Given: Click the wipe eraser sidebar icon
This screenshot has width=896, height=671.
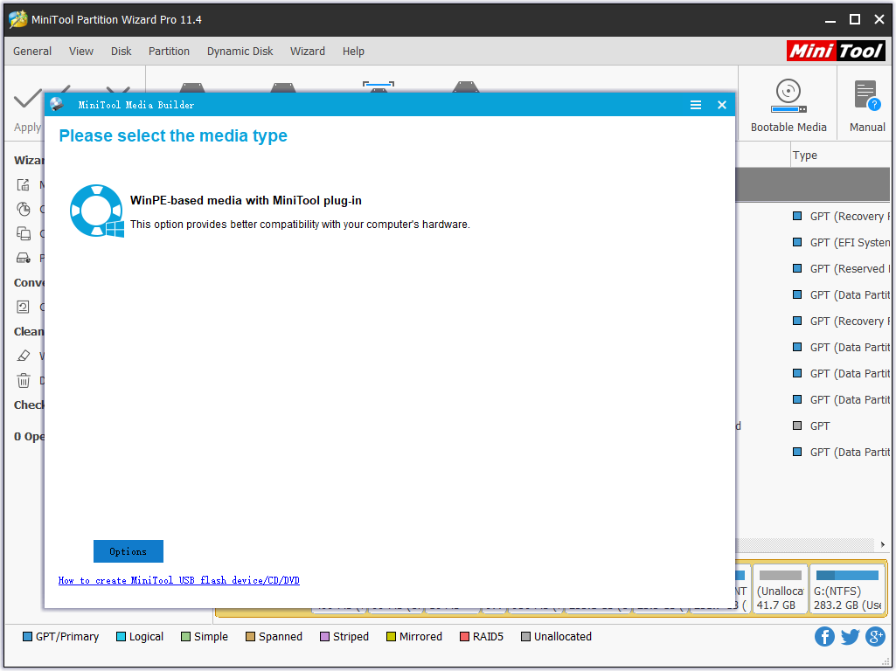Looking at the screenshot, I should click(x=24, y=356).
